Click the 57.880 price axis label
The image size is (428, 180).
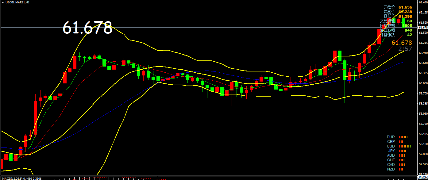click(x=423, y=154)
